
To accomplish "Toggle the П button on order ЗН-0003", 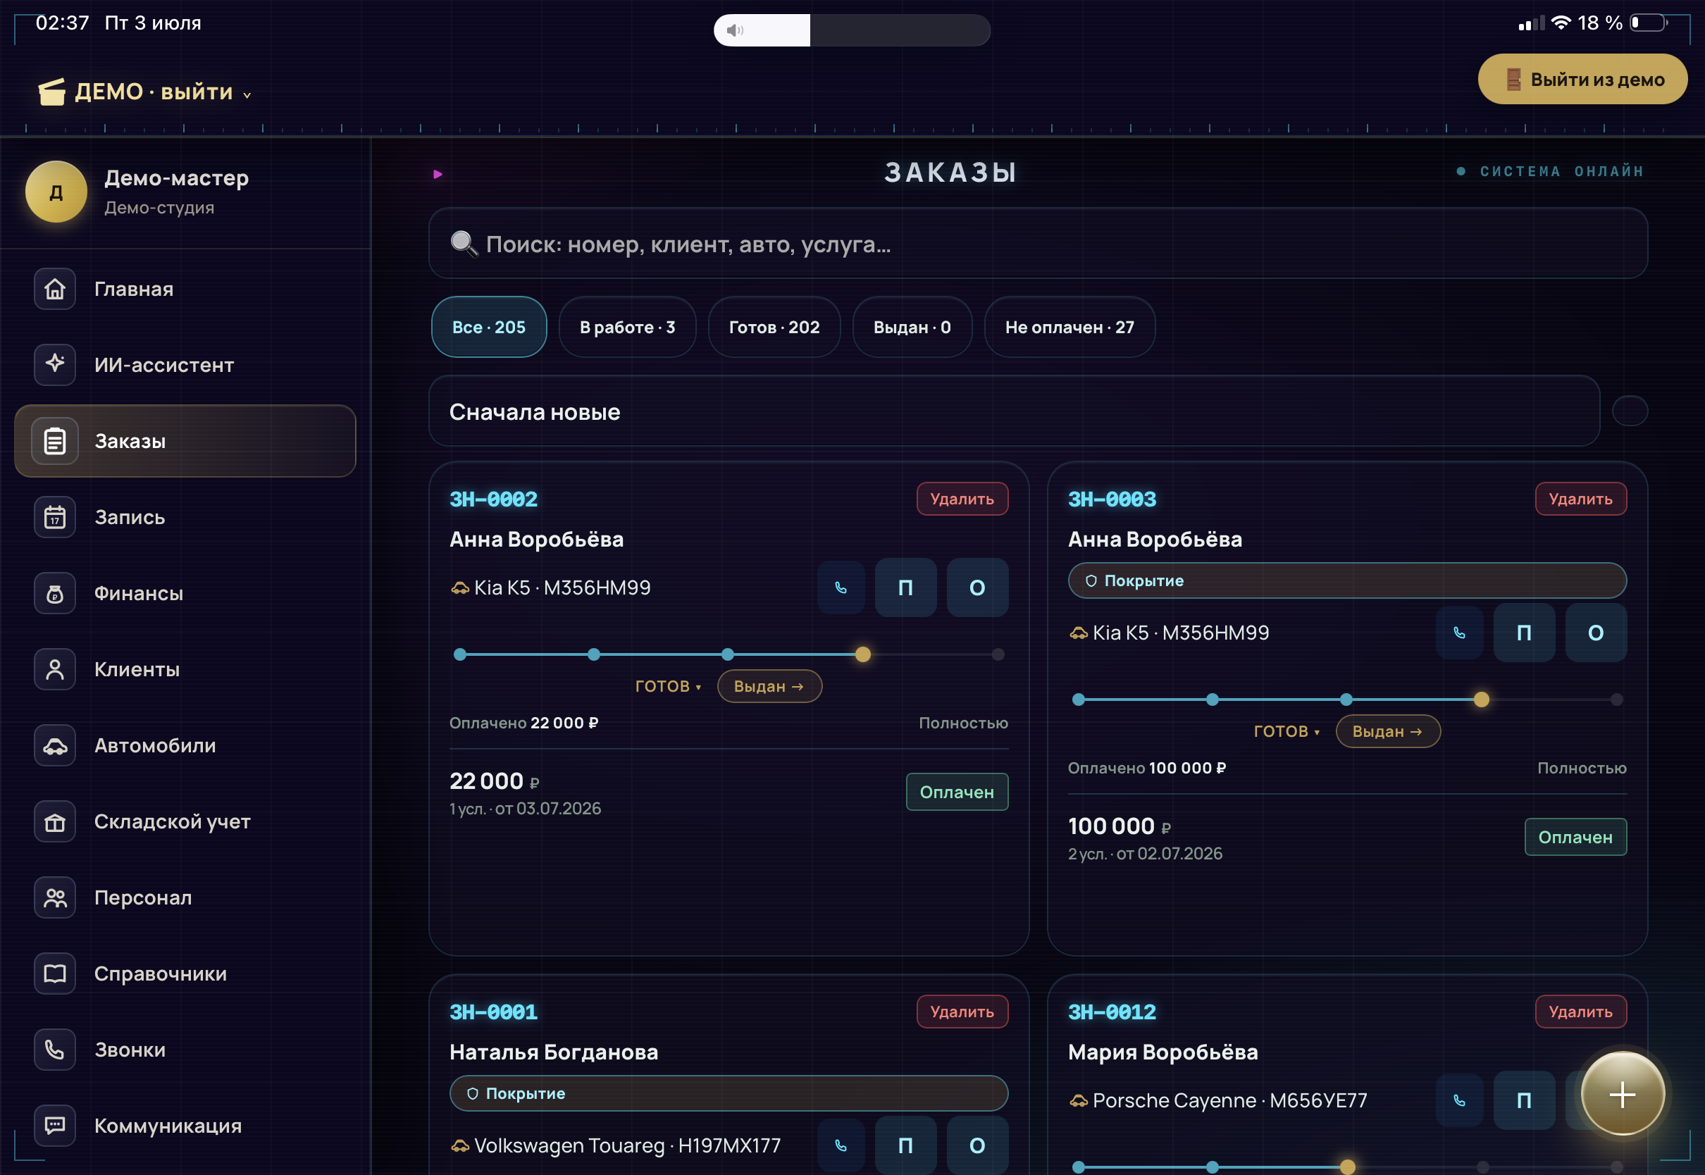I will point(1524,633).
